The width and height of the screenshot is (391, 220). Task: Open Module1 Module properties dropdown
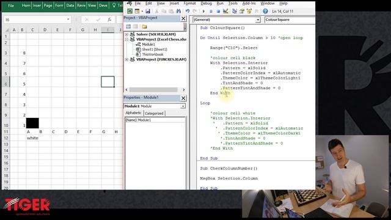point(183,106)
